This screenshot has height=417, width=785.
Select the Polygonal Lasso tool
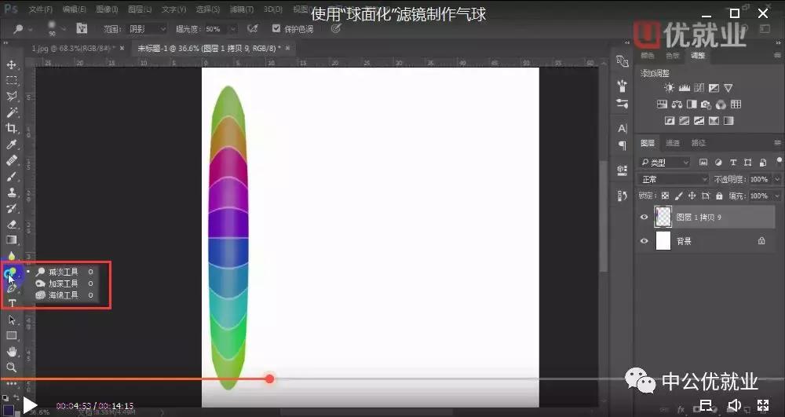[12, 97]
